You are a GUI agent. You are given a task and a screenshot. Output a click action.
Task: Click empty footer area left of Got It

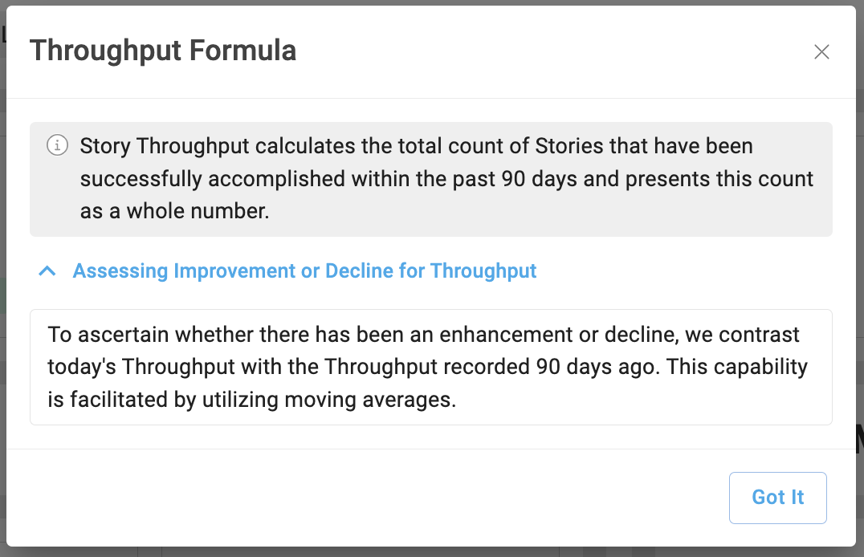point(364,498)
